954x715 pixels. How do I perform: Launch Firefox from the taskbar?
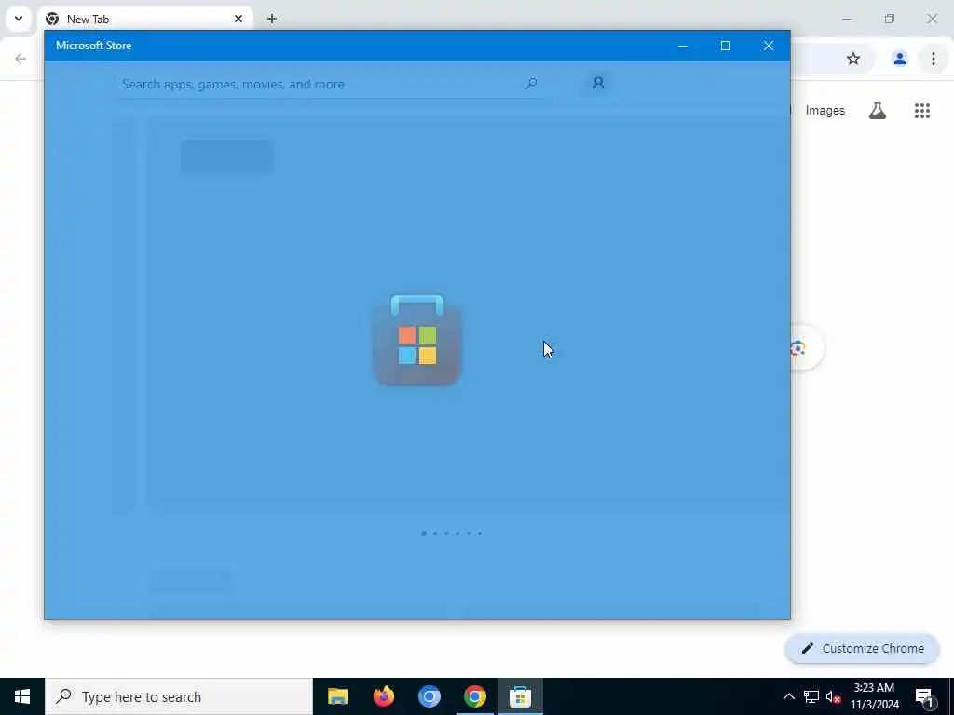(x=383, y=696)
